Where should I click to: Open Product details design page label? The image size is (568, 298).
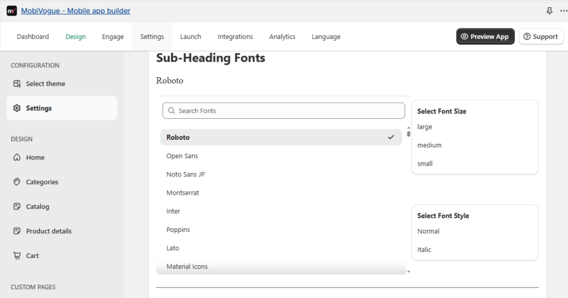pos(49,231)
